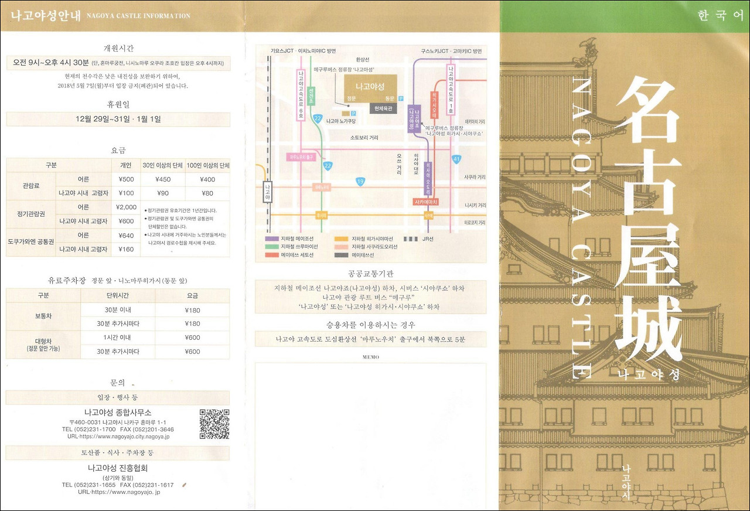The width and height of the screenshot is (750, 511).
Task: Click the Route 41 shield on the map
Action: pos(457,158)
